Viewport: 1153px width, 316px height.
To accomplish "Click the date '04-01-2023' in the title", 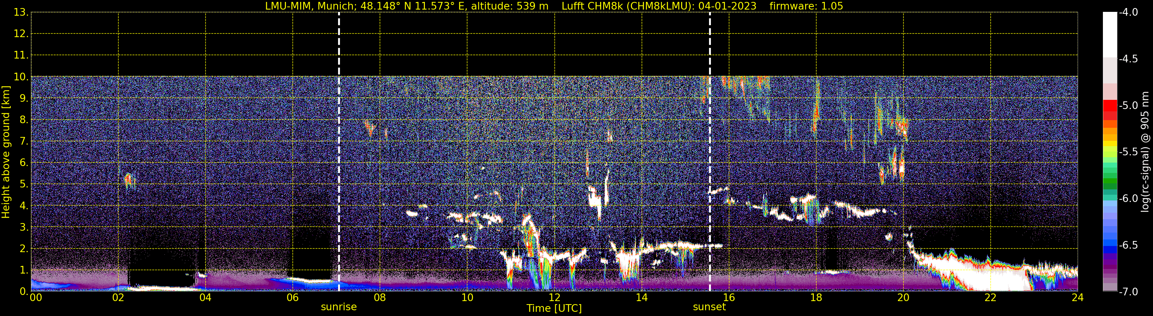I will pyautogui.click(x=727, y=6).
